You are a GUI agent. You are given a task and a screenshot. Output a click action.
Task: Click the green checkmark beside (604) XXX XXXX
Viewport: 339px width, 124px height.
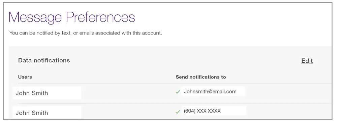[x=178, y=112]
